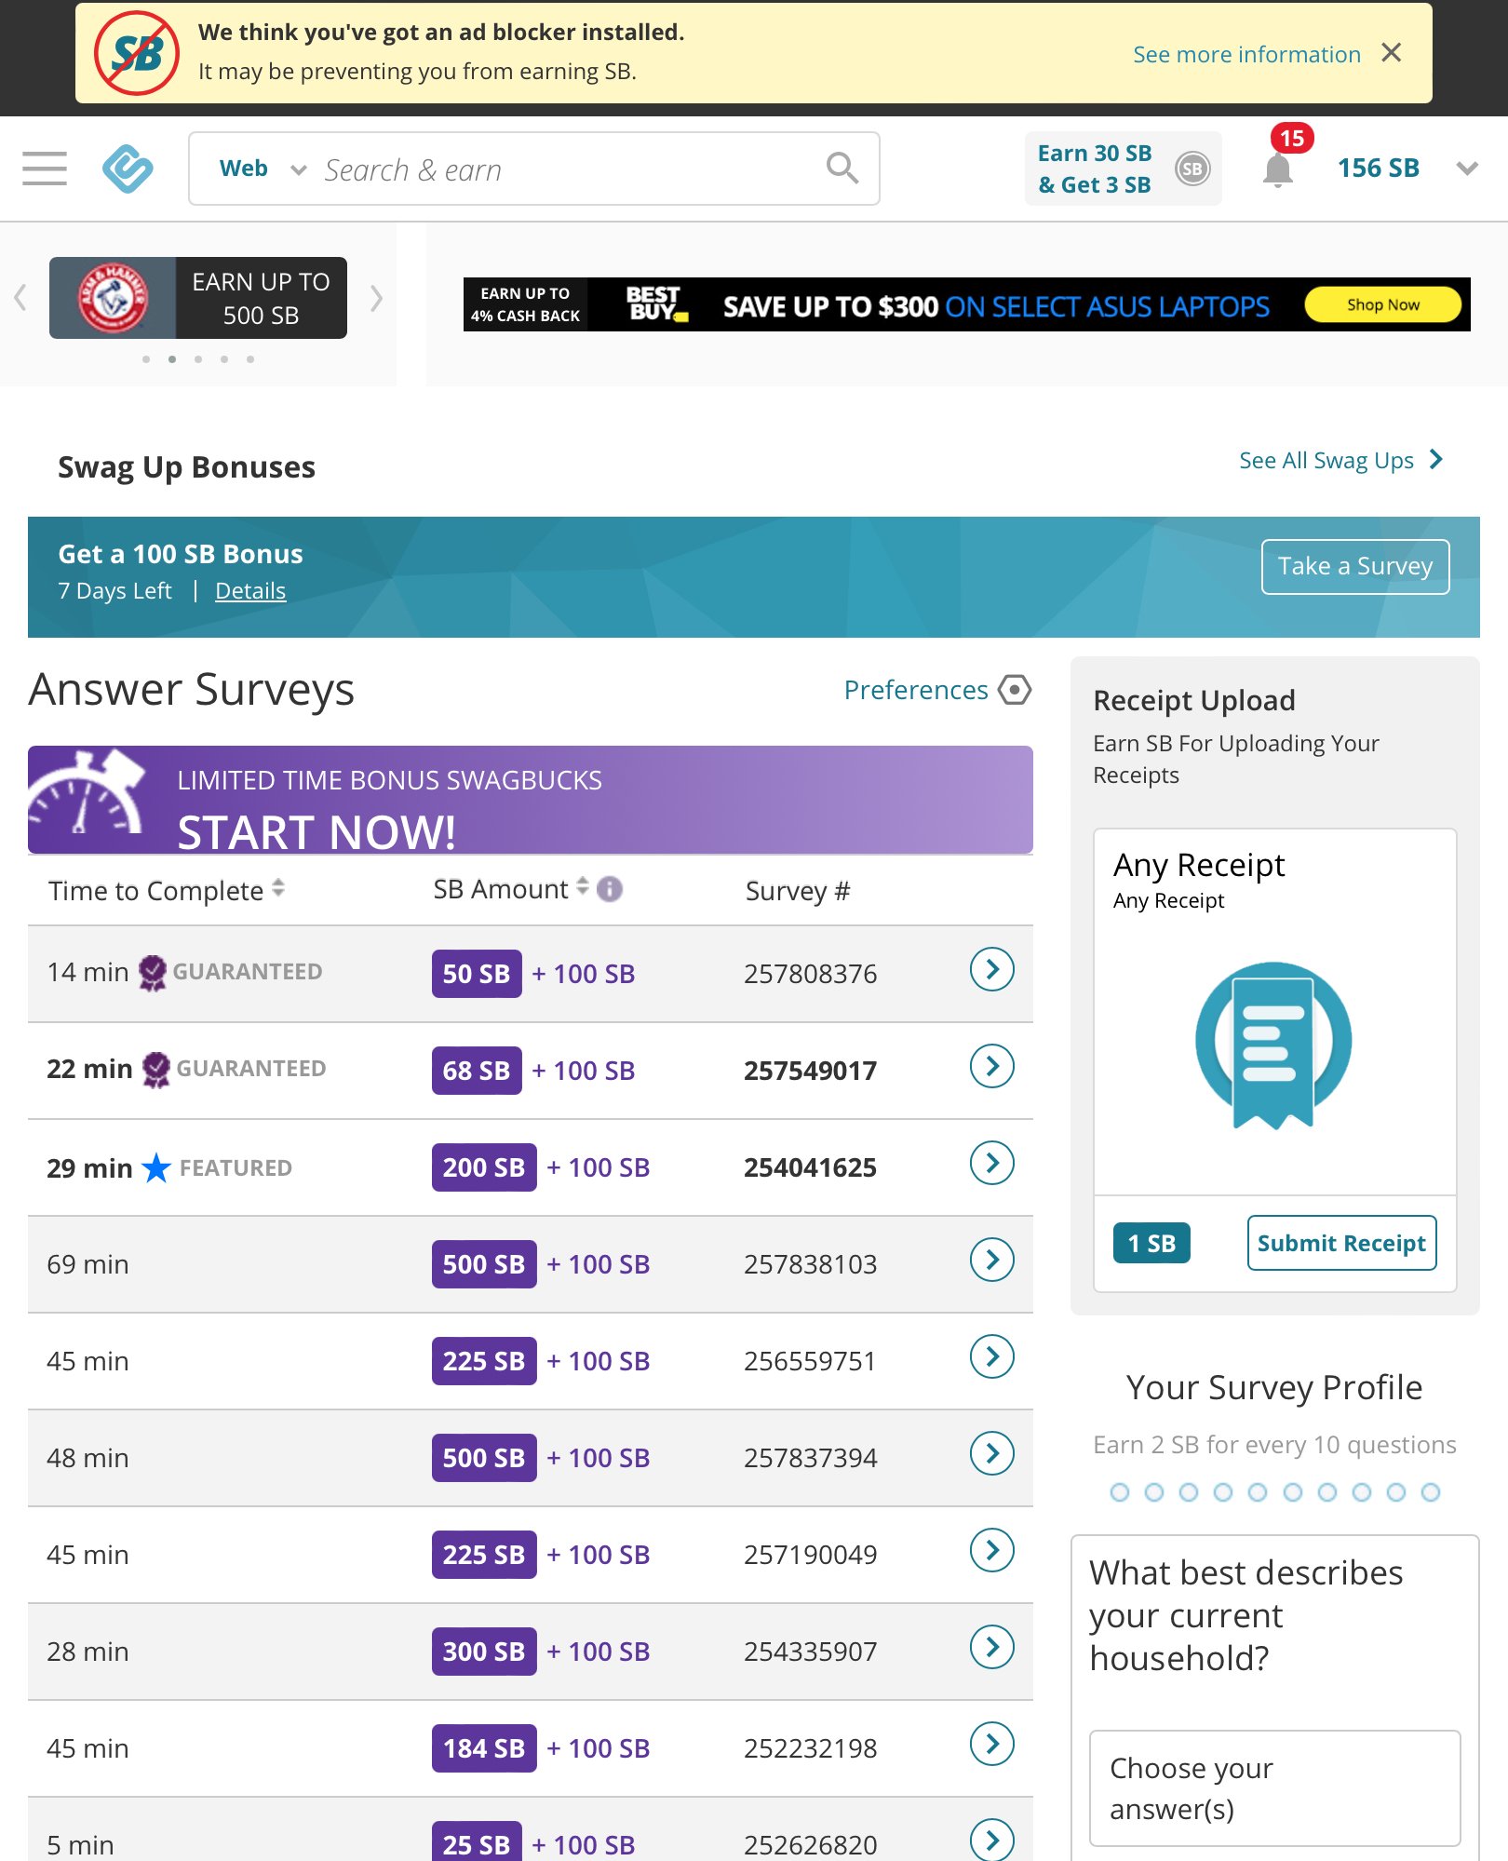
Task: Click the Take a Survey button
Action: coord(1354,566)
